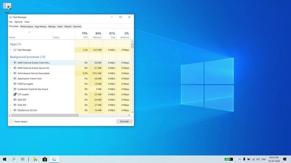The image size is (291, 163).
Task: Click the End task button
Action: coord(124,121)
